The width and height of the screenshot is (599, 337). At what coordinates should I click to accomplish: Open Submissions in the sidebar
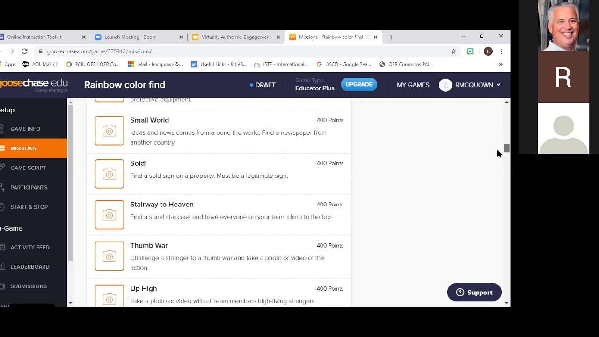(x=29, y=286)
